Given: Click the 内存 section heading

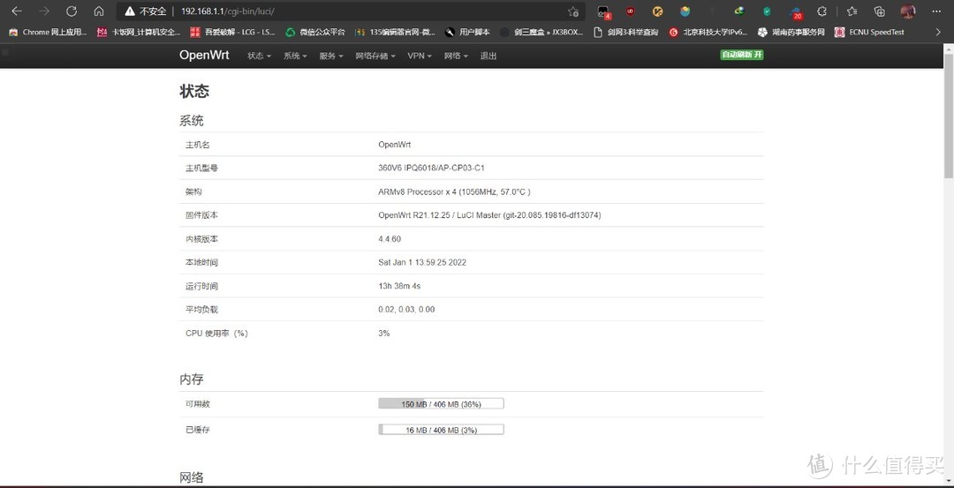Looking at the screenshot, I should pyautogui.click(x=191, y=379).
